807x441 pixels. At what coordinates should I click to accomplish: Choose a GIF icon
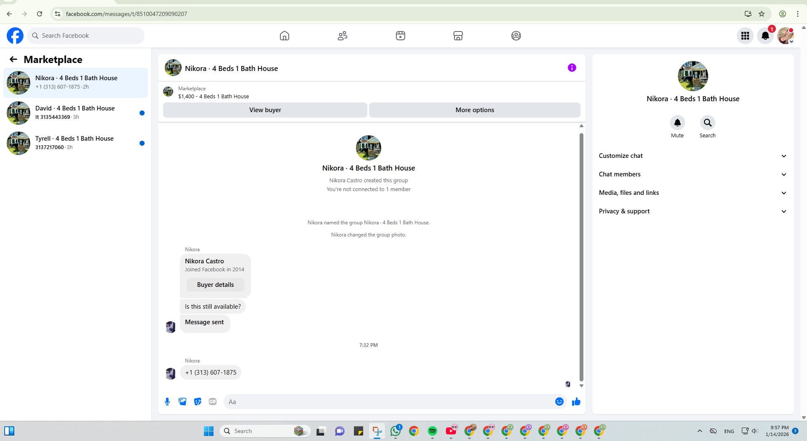(213, 402)
